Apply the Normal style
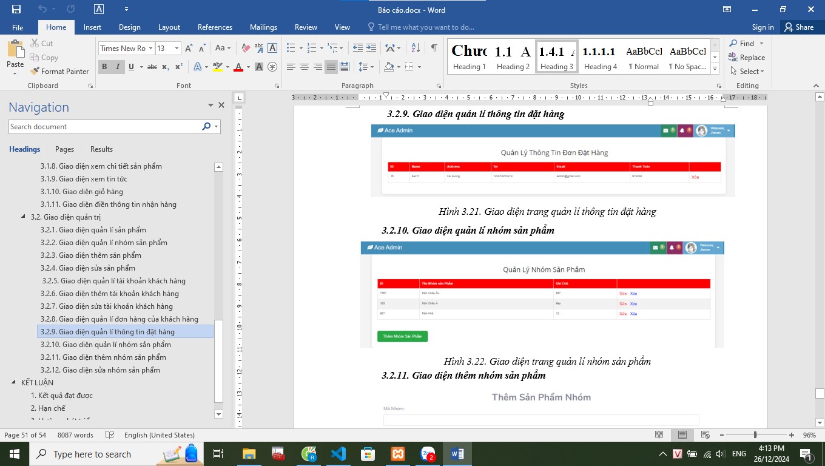This screenshot has width=825, height=466. pyautogui.click(x=644, y=58)
